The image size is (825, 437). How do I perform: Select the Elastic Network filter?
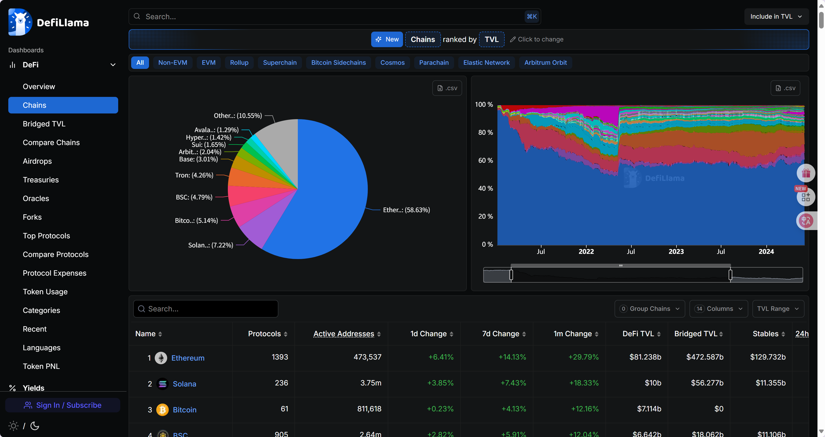[x=486, y=63]
